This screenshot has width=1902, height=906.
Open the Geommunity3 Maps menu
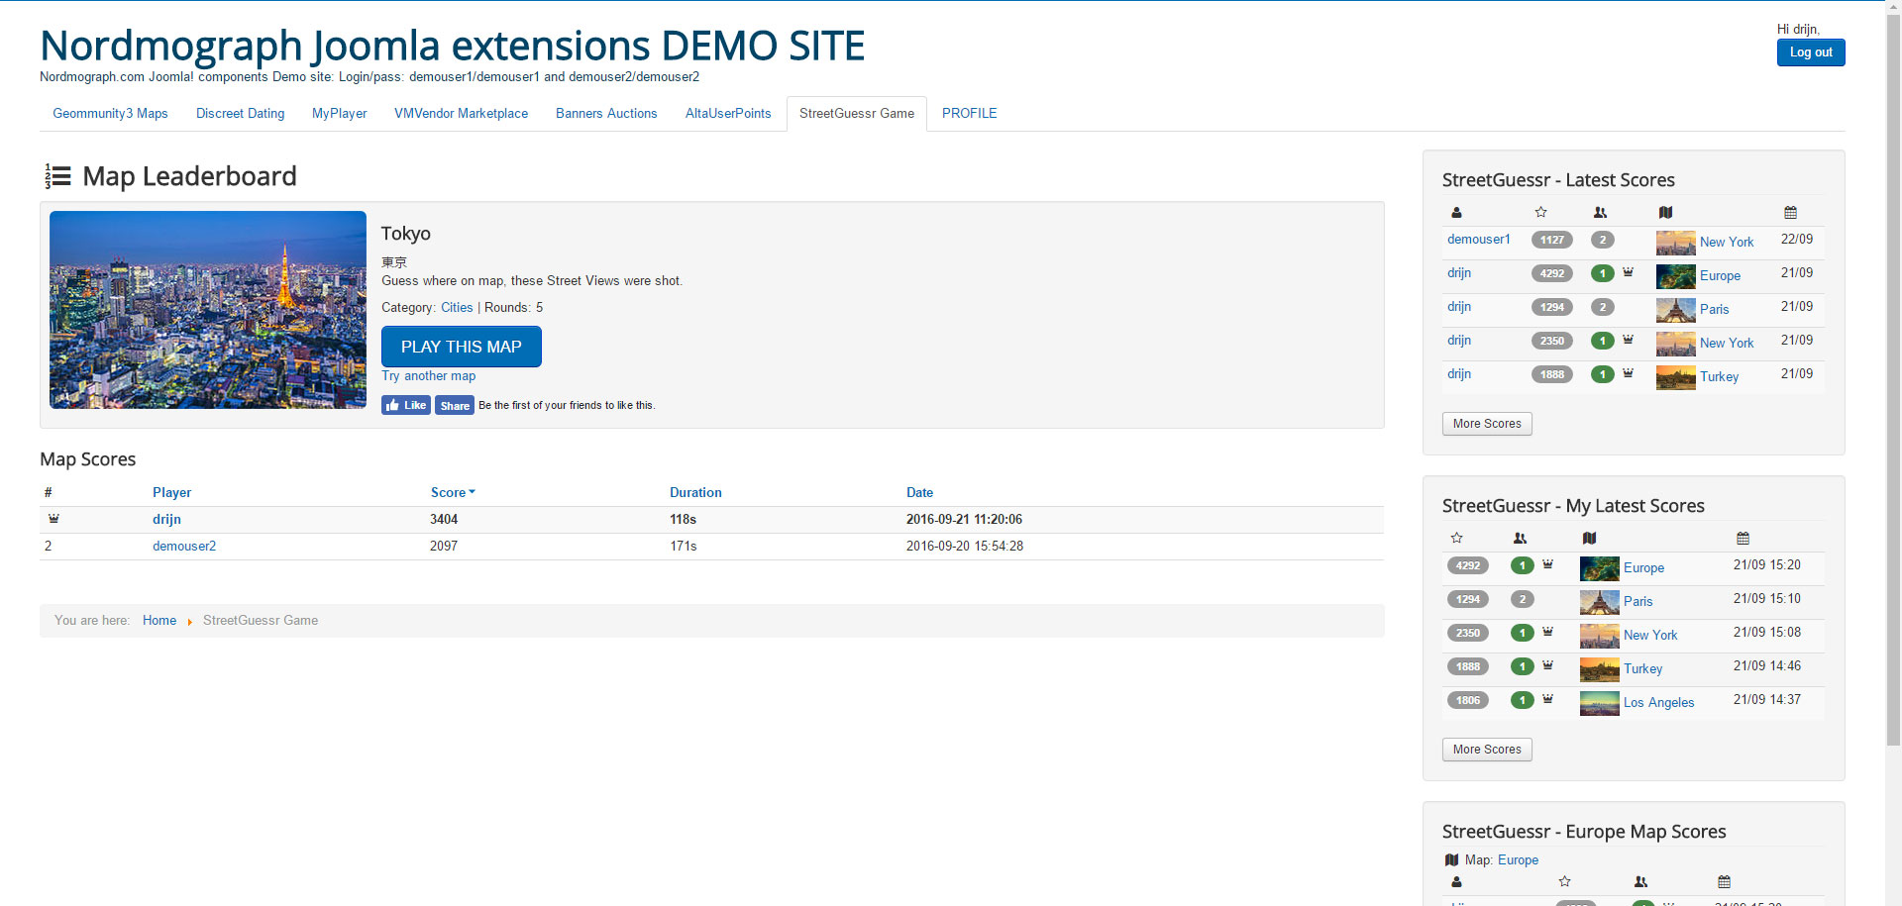click(110, 114)
